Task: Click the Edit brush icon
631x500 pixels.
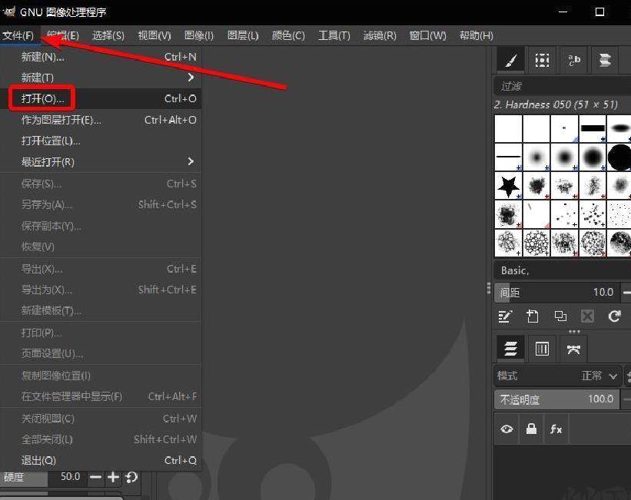Action: click(x=506, y=316)
